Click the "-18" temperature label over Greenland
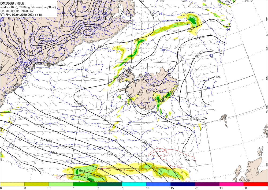 tap(84, 7)
